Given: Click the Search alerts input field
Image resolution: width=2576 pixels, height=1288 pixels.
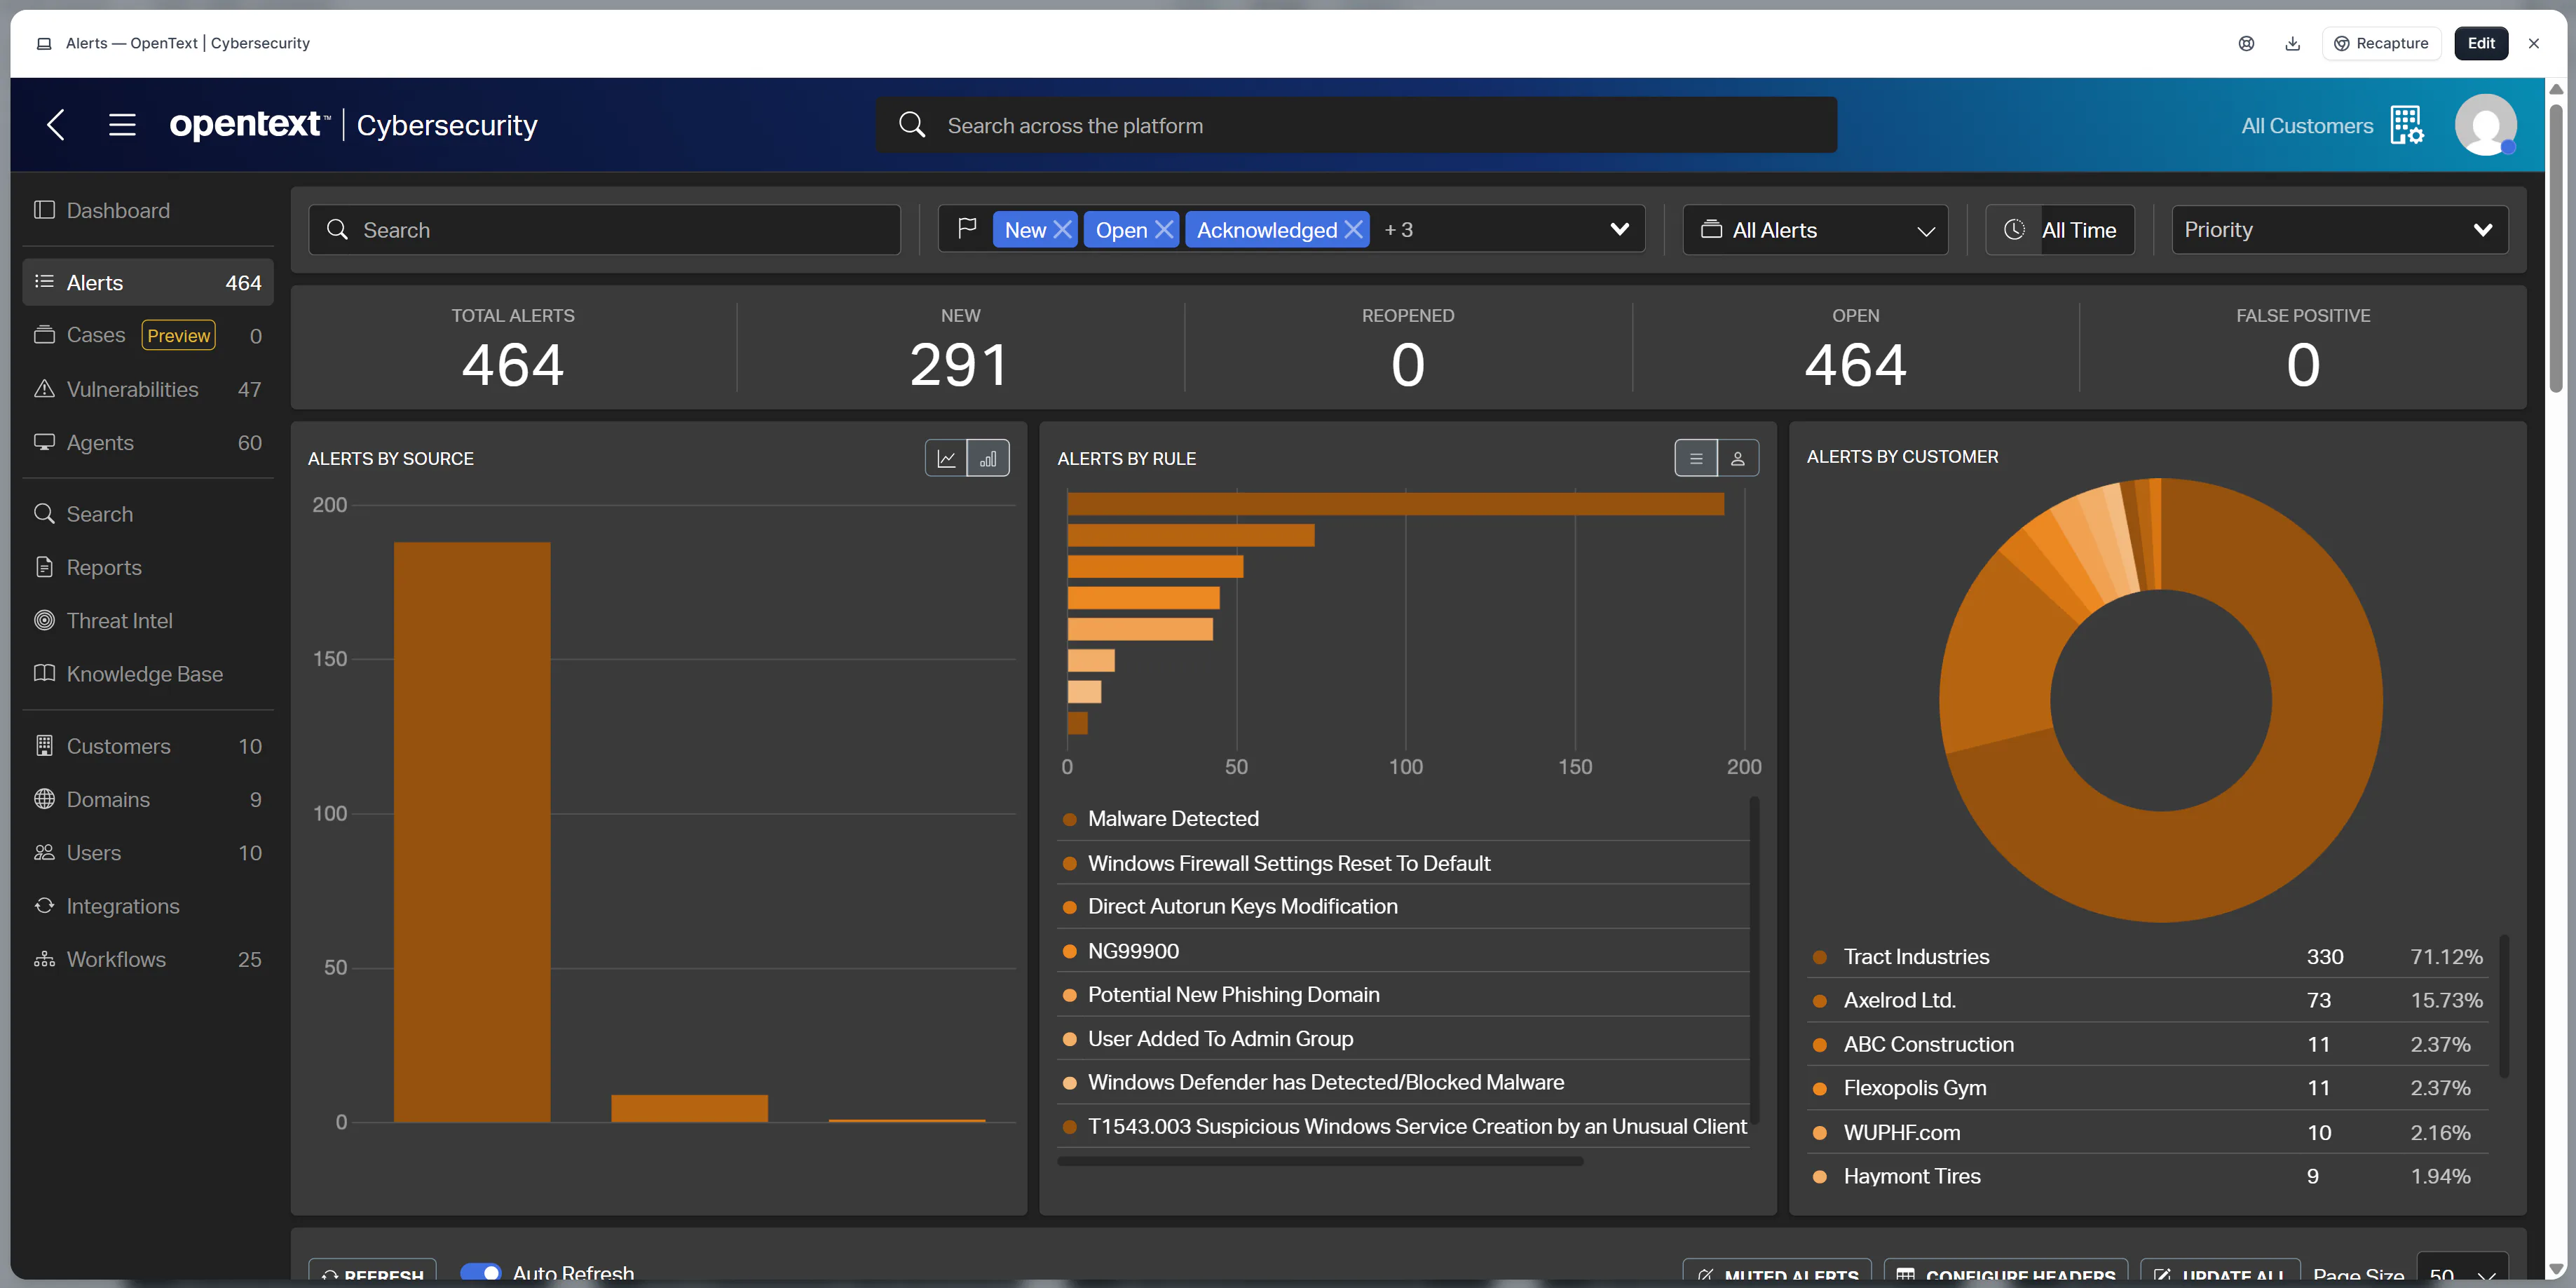Looking at the screenshot, I should [x=604, y=230].
